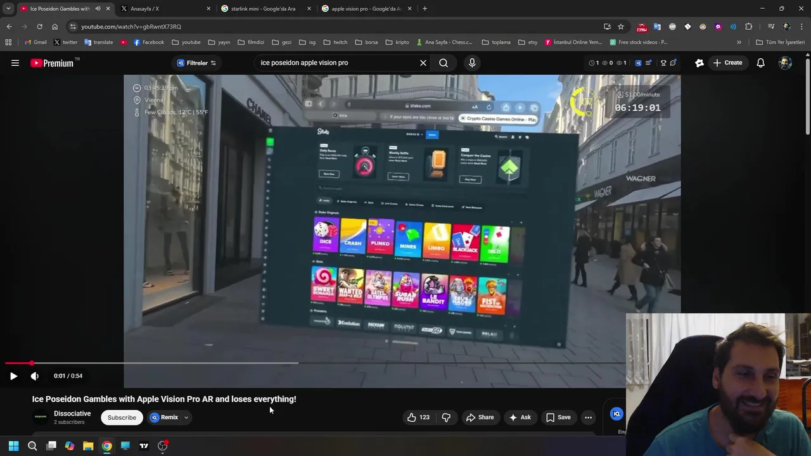This screenshot has width=811, height=456.
Task: Open YouTube notifications bell
Action: coord(760,63)
